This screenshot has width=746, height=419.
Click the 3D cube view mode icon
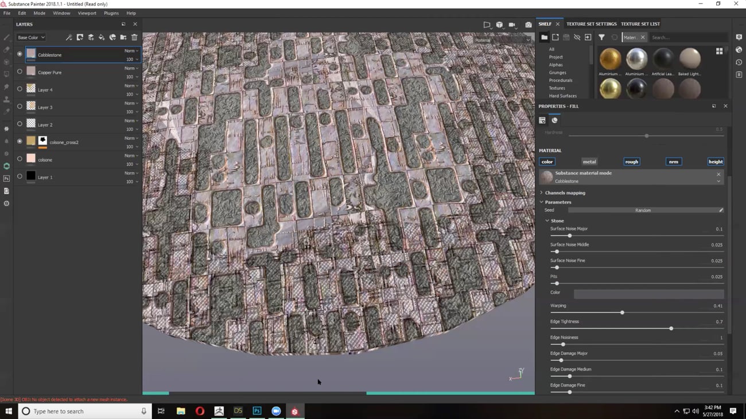(499, 25)
